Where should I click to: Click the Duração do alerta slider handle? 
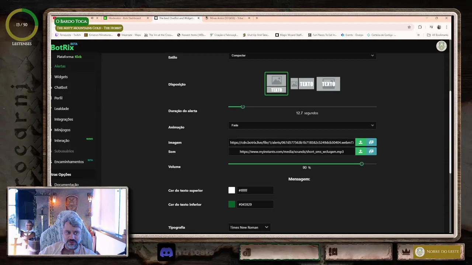243,107
